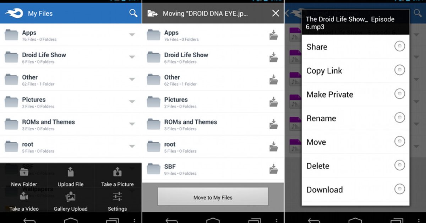
Task: Move file into Apps folder via arrow icon
Action: coord(273,35)
